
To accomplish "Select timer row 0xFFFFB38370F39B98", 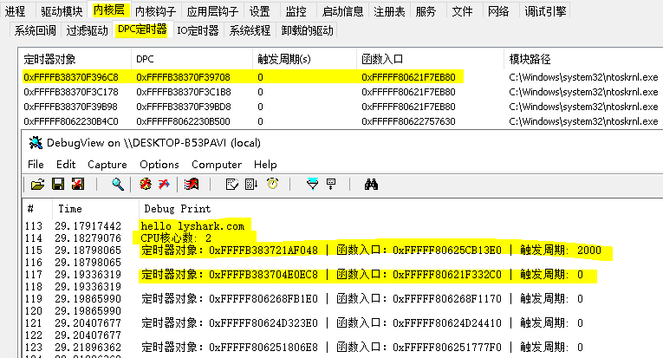I will 341,107.
